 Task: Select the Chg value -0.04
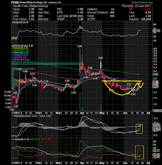148,13
